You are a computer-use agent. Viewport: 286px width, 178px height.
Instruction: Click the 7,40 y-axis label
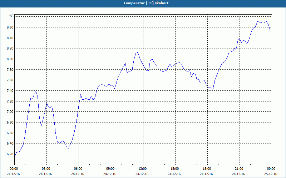point(10,91)
